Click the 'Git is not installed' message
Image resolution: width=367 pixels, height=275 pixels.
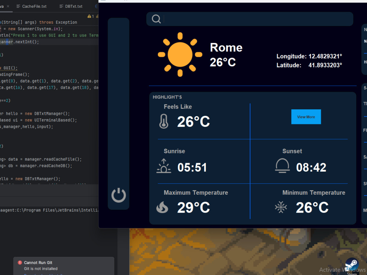coord(41,269)
